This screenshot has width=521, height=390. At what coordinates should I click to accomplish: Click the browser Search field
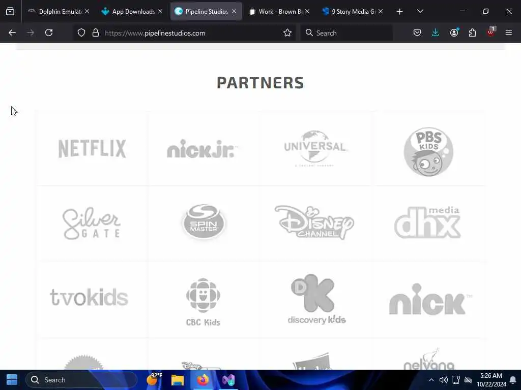pos(346,33)
